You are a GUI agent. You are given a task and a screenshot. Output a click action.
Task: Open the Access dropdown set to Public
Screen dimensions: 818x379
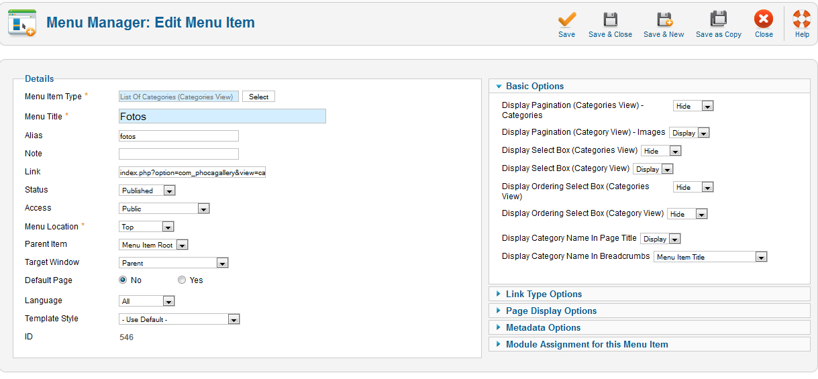point(164,209)
